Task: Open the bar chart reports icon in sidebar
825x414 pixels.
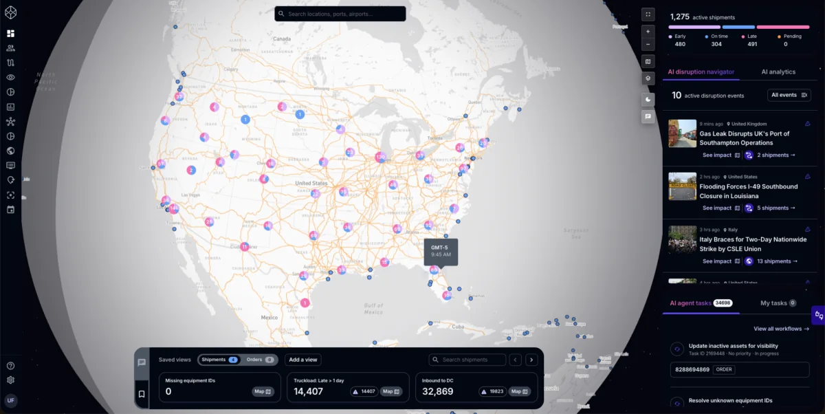Action: pyautogui.click(x=10, y=107)
